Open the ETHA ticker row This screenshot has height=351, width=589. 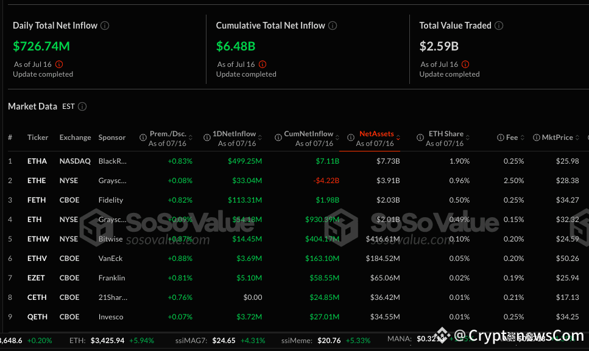(37, 161)
